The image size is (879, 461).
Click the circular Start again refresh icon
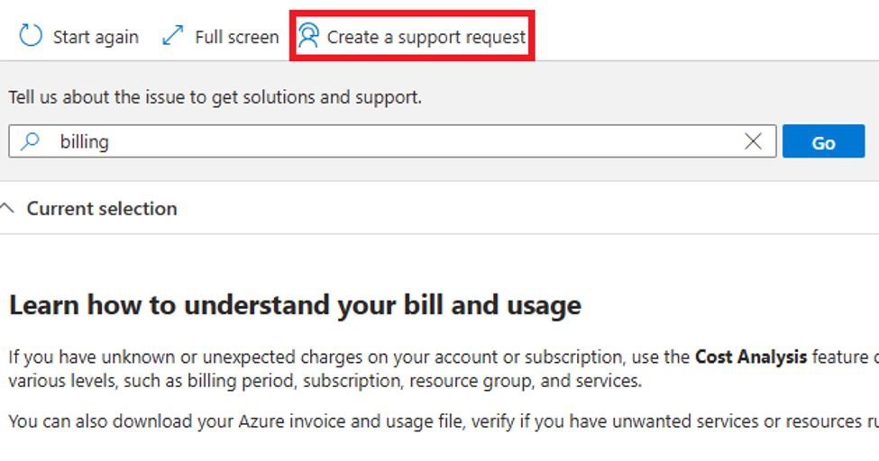point(31,35)
